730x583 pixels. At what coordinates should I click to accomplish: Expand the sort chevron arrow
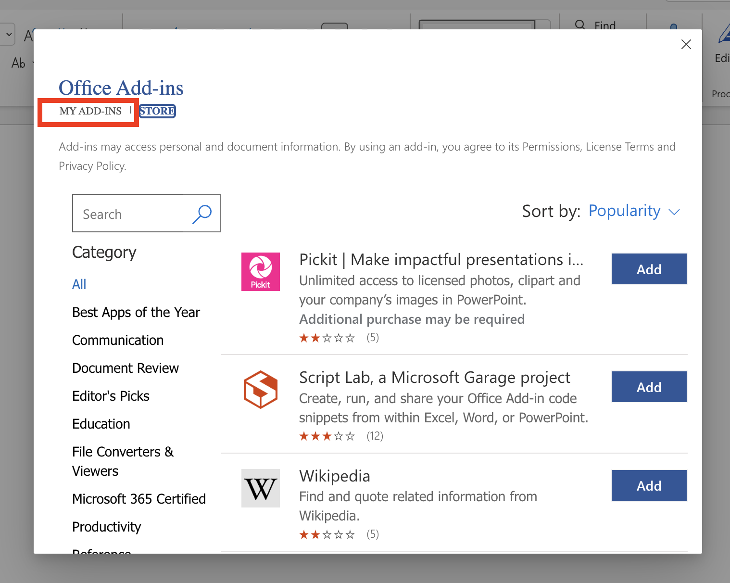(x=674, y=212)
